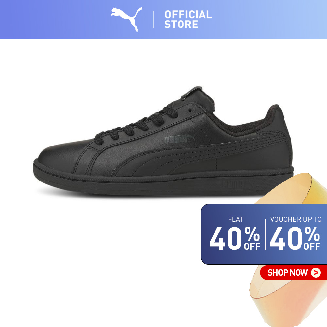This screenshot has width=327, height=327.
Task: Click the embossed PUMA logo on sole
Action: click(238, 184)
